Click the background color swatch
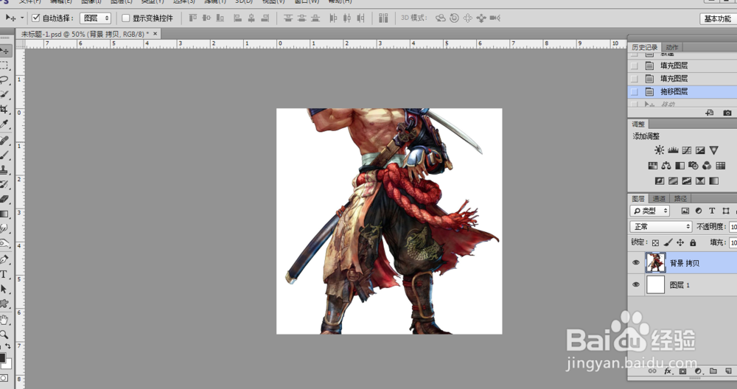Screen dimensions: 737x389 coord(8,364)
